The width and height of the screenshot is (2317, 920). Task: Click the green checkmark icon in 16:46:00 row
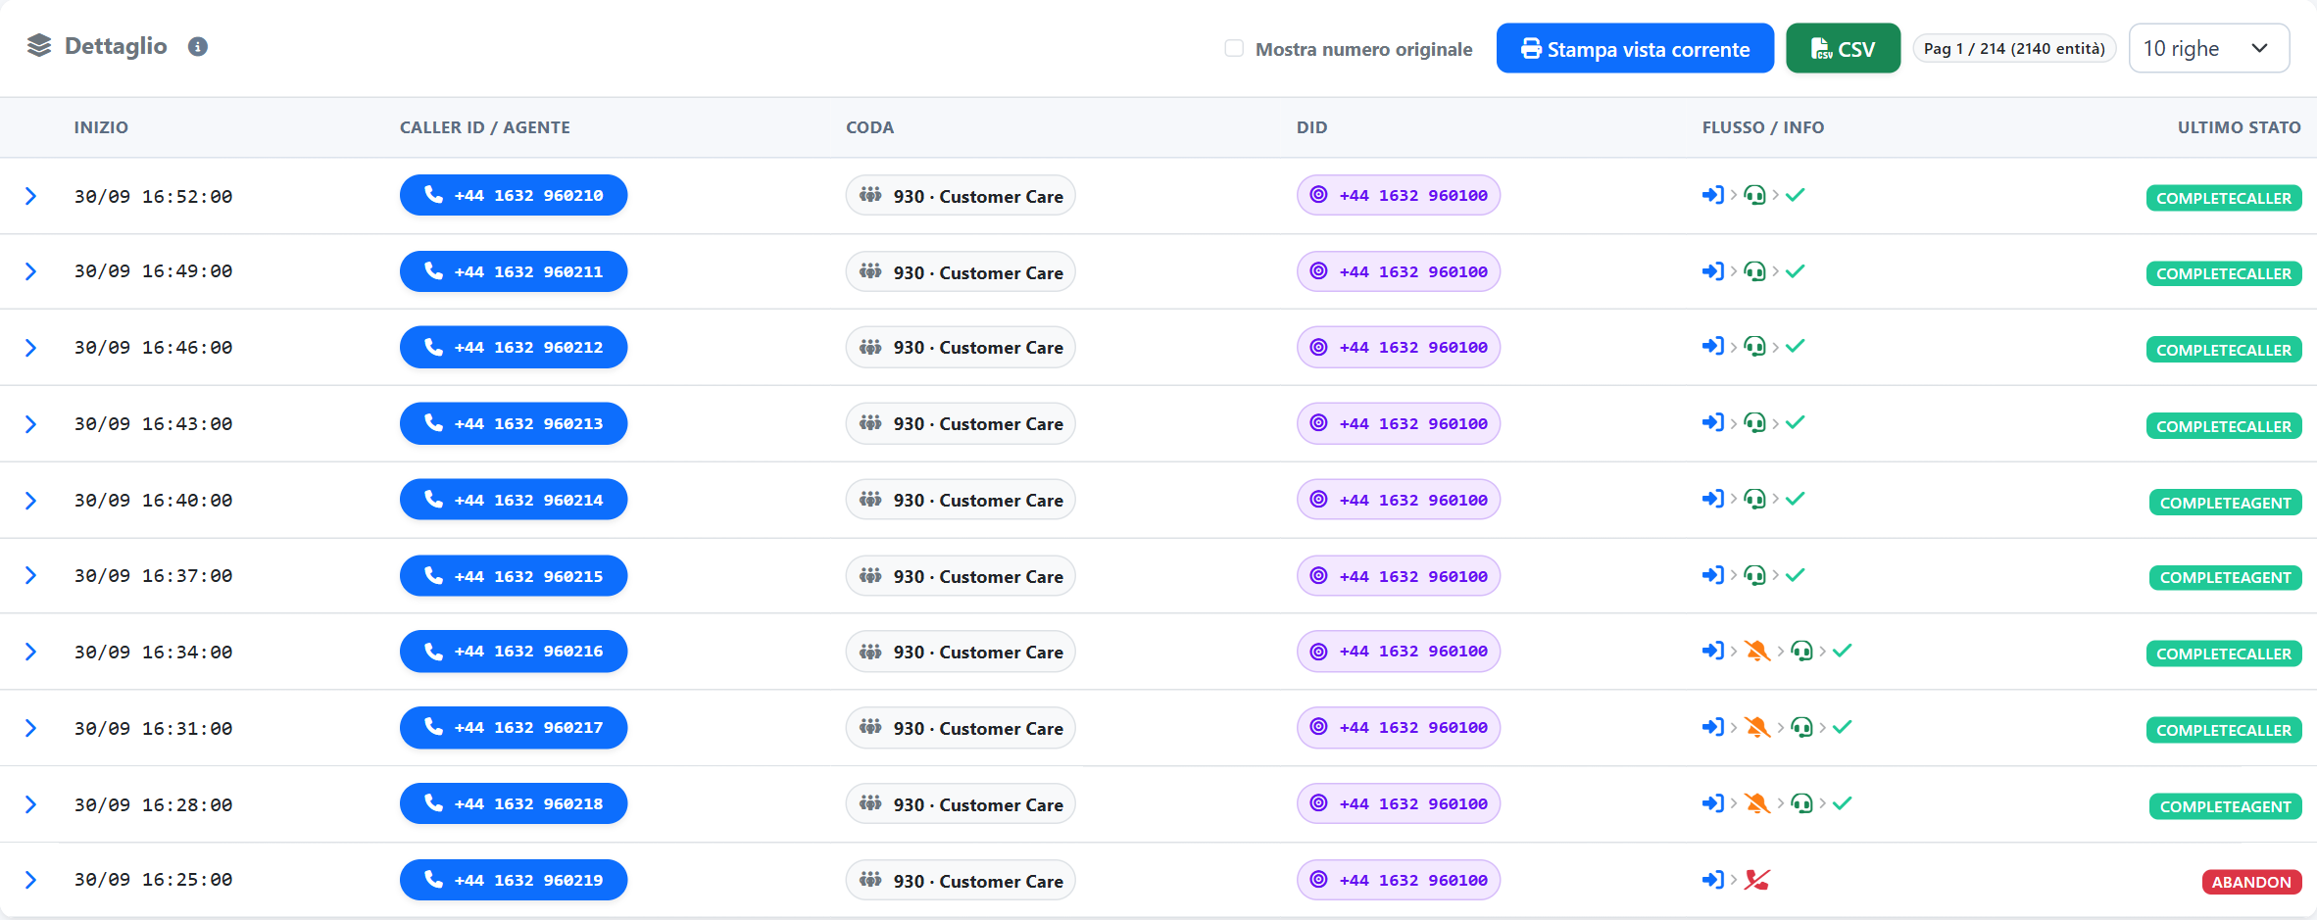pos(1796,346)
